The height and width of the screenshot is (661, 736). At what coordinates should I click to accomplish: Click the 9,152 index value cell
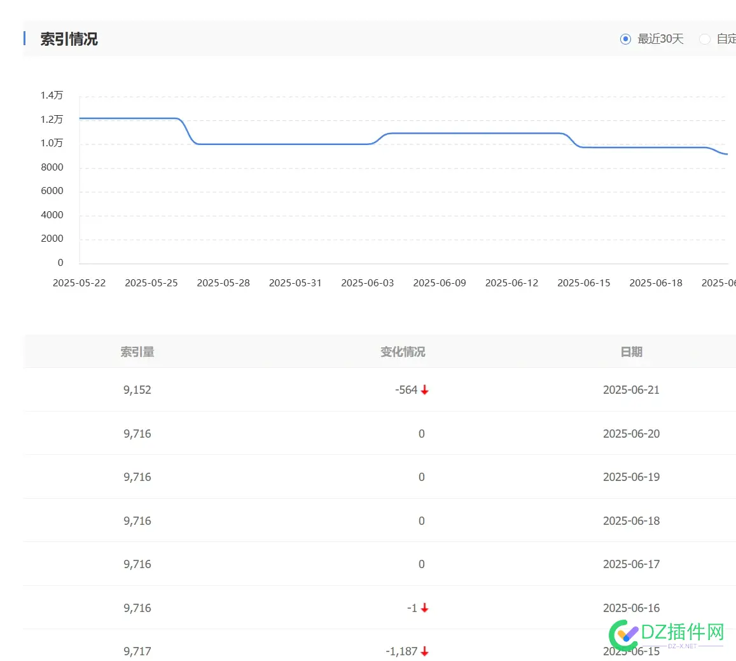pos(137,390)
